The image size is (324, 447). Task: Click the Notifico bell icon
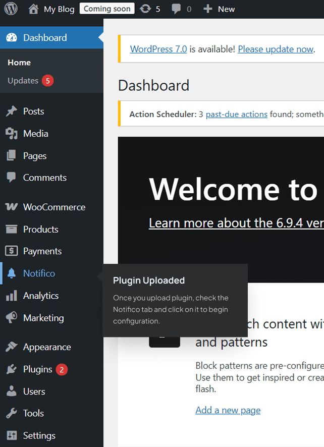click(12, 273)
